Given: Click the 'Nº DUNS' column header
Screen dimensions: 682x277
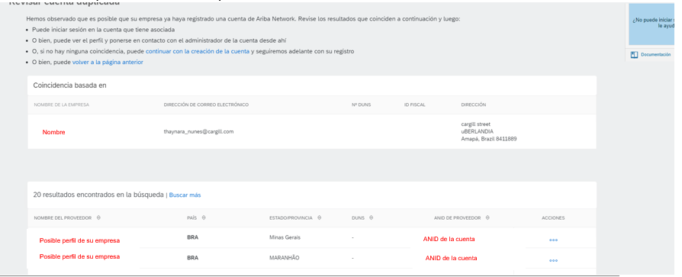Looking at the screenshot, I should tap(362, 105).
